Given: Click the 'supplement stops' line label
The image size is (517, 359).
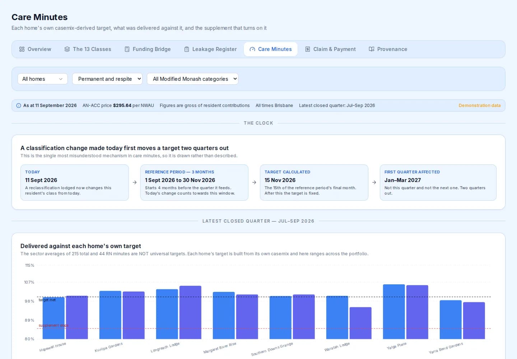Looking at the screenshot, I should tap(53, 325).
